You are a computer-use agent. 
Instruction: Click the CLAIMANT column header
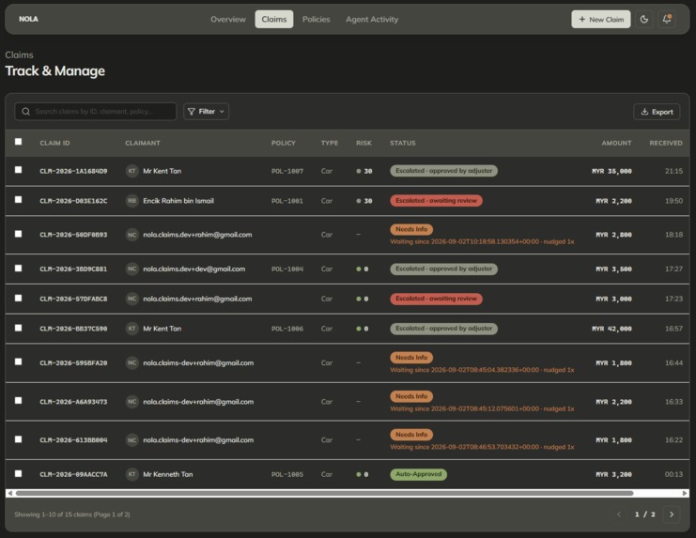coord(143,143)
